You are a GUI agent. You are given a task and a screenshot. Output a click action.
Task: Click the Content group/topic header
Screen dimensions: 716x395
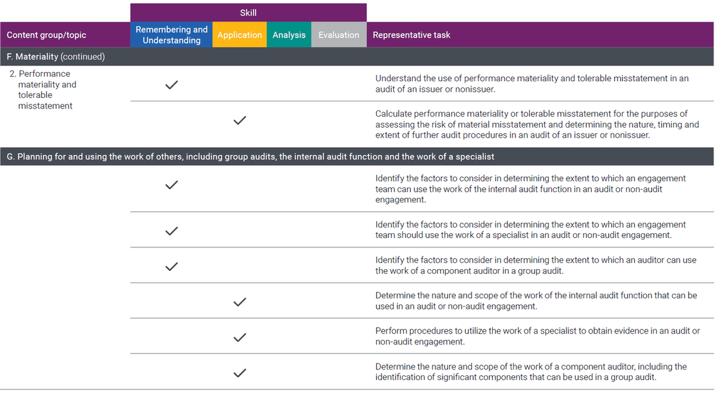[x=47, y=35]
